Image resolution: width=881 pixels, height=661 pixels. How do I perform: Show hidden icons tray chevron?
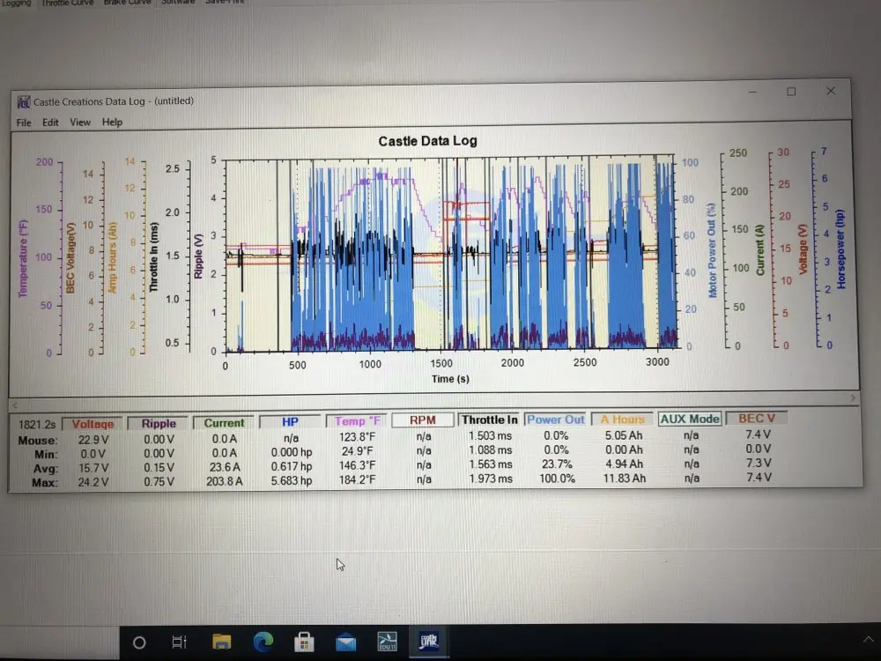868,639
